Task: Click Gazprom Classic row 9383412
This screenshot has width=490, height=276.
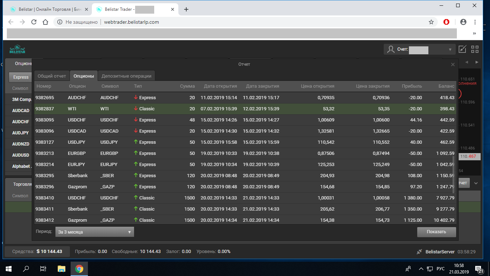Action: tap(245, 220)
